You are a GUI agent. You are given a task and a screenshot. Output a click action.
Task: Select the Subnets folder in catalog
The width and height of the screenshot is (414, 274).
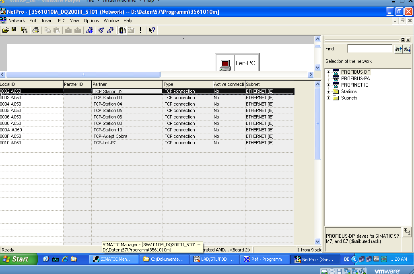pyautogui.click(x=349, y=98)
